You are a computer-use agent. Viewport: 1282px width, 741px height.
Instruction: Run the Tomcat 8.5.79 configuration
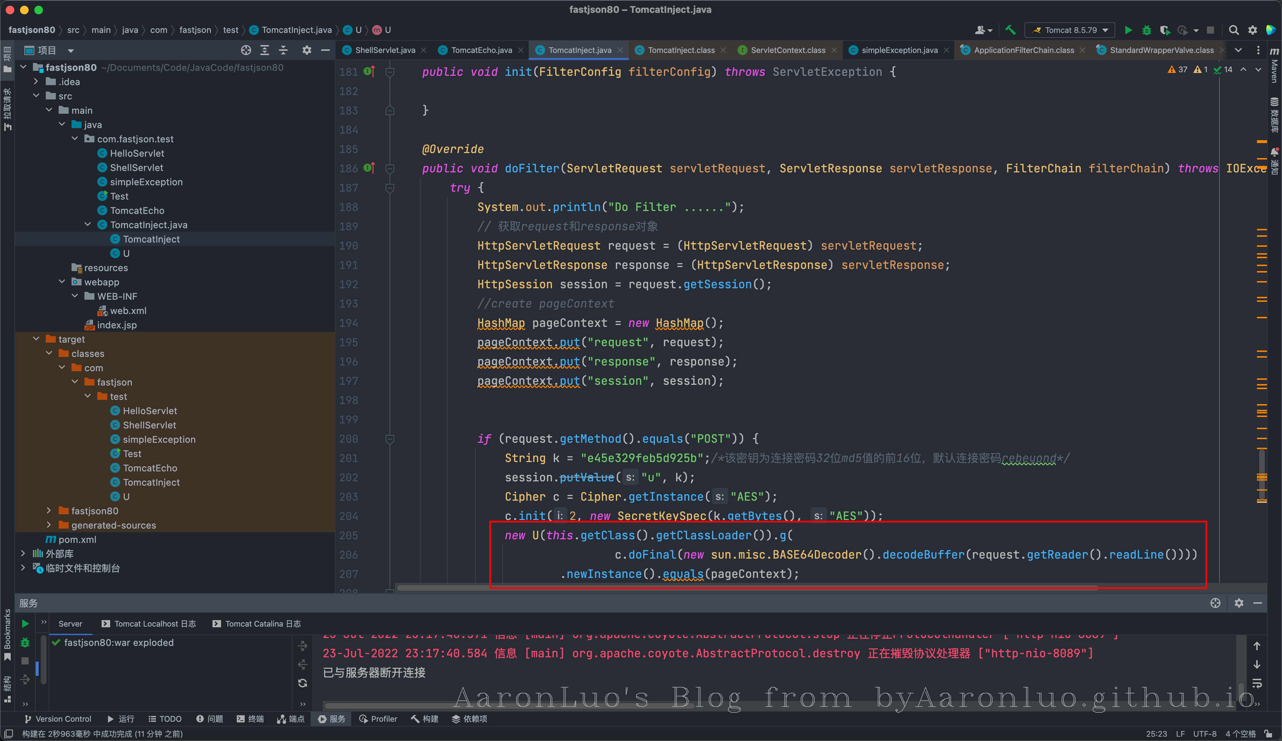point(1128,30)
